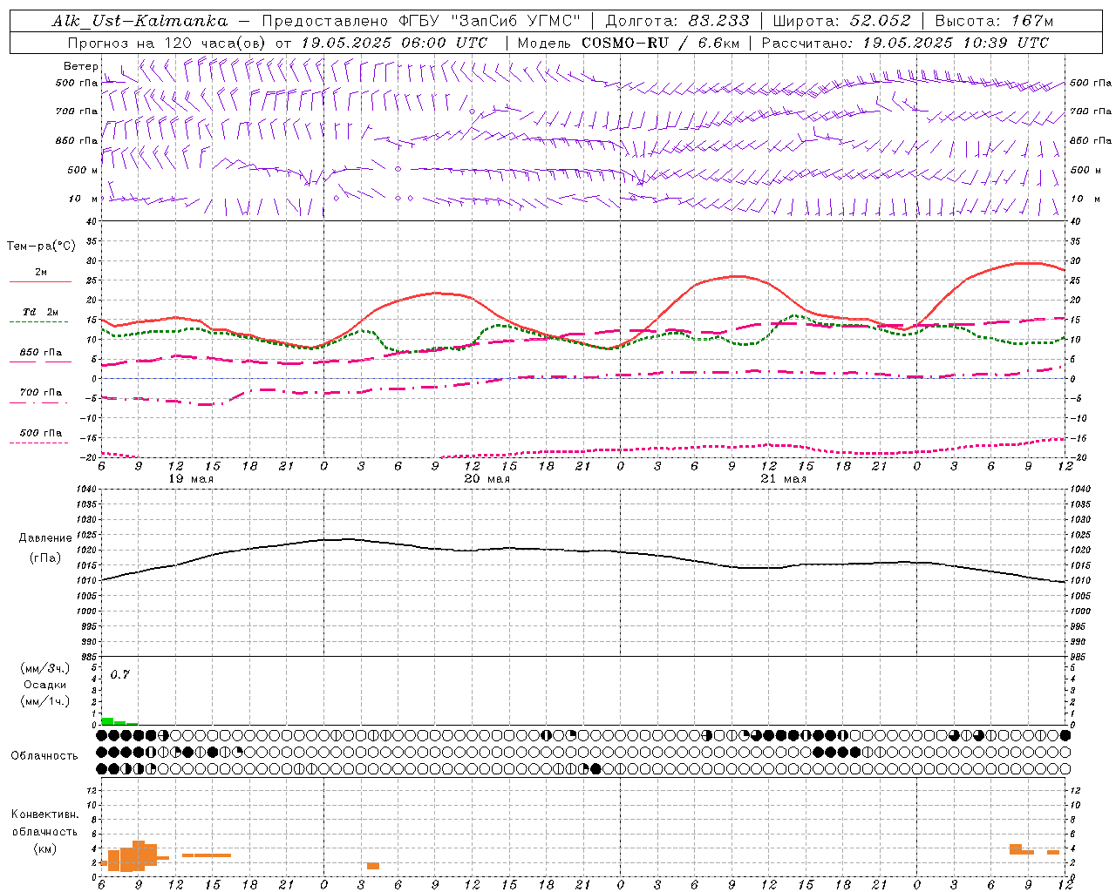Click the "Давление" pressure panel label

click(x=44, y=538)
